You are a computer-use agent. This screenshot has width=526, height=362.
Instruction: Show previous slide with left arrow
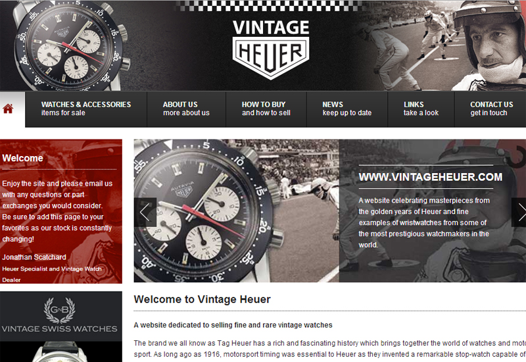point(145,212)
